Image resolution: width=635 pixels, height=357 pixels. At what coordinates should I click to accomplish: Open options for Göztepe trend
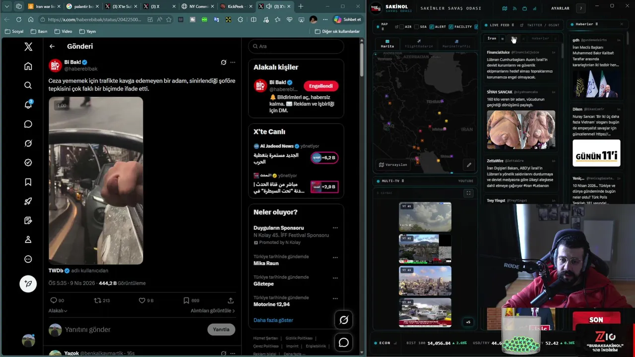click(335, 278)
